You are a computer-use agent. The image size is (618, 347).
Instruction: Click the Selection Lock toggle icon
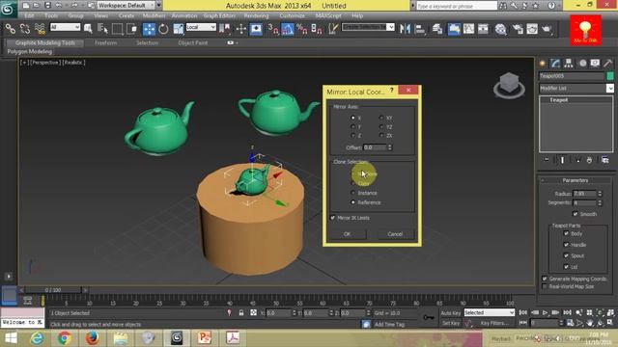coord(241,312)
